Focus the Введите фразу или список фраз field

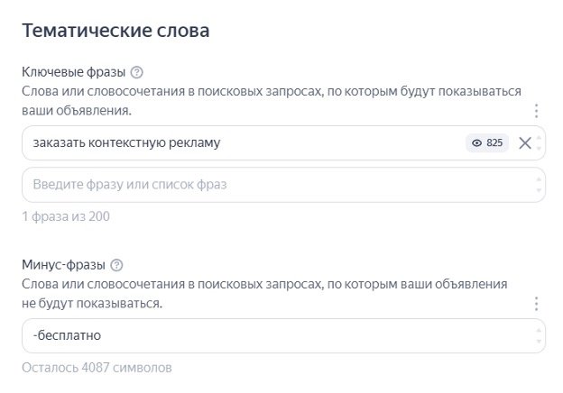[x=271, y=185]
